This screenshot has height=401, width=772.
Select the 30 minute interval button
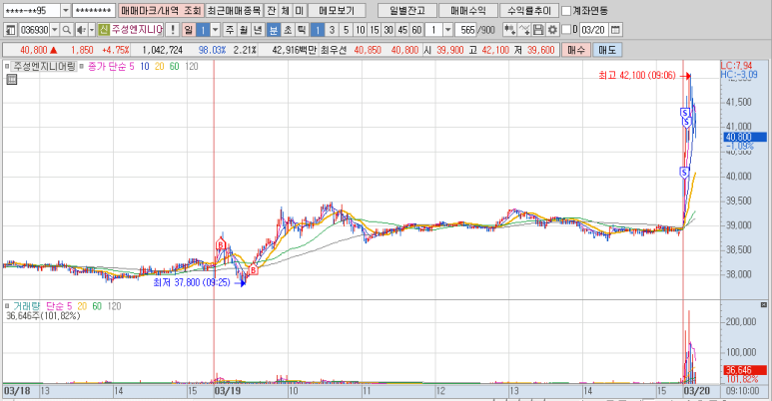(x=388, y=30)
